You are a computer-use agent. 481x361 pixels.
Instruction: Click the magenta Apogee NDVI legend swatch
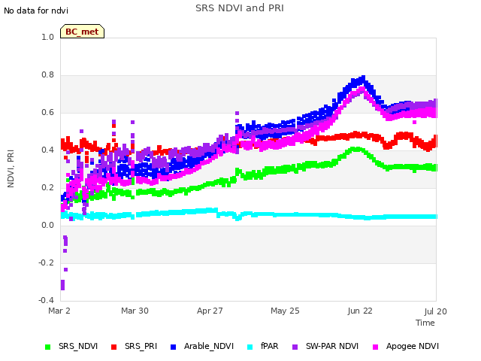tap(375, 347)
